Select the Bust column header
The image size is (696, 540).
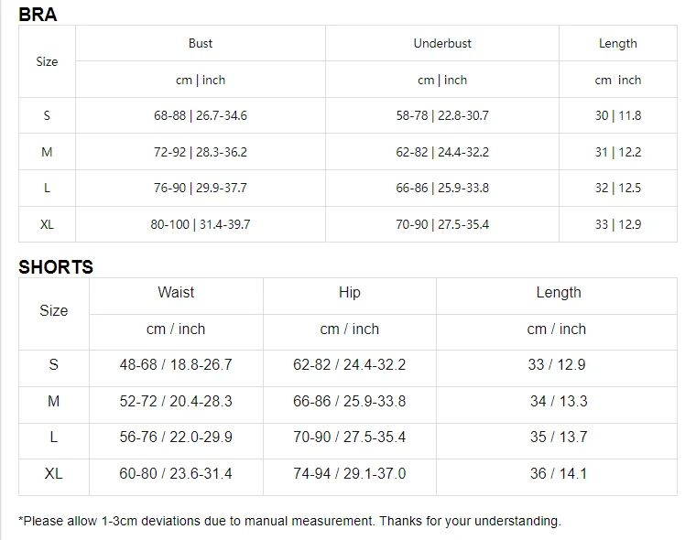[x=201, y=44]
